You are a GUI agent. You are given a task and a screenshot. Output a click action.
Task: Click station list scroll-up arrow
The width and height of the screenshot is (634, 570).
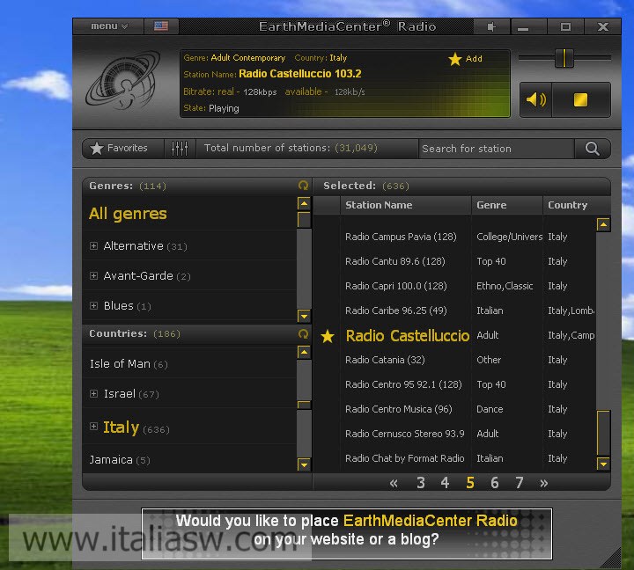pos(603,224)
